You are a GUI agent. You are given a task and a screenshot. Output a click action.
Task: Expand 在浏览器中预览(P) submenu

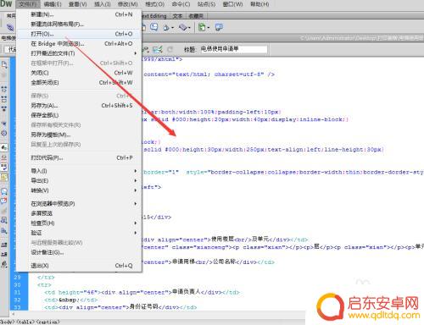(x=79, y=204)
